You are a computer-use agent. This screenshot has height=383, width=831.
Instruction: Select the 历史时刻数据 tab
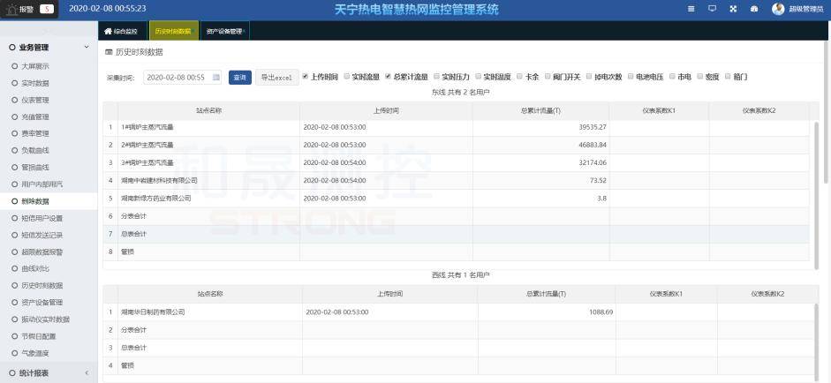174,31
